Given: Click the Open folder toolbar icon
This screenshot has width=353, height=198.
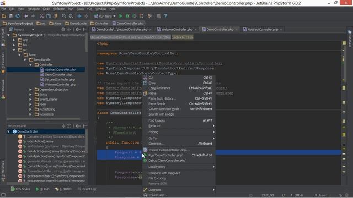Looking at the screenshot, I should pos(4,16).
